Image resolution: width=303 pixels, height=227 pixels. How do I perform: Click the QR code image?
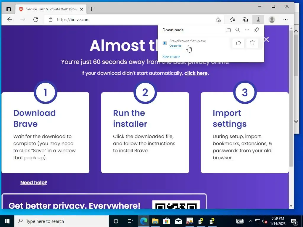pyautogui.click(x=176, y=205)
